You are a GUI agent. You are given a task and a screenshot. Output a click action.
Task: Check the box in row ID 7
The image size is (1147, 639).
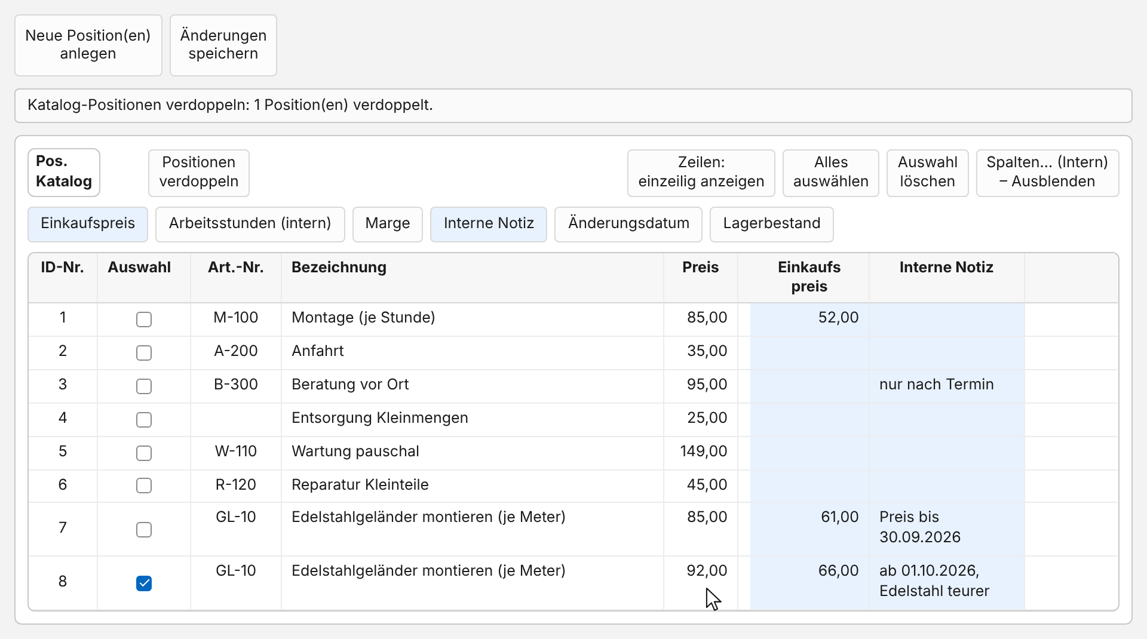[144, 530]
